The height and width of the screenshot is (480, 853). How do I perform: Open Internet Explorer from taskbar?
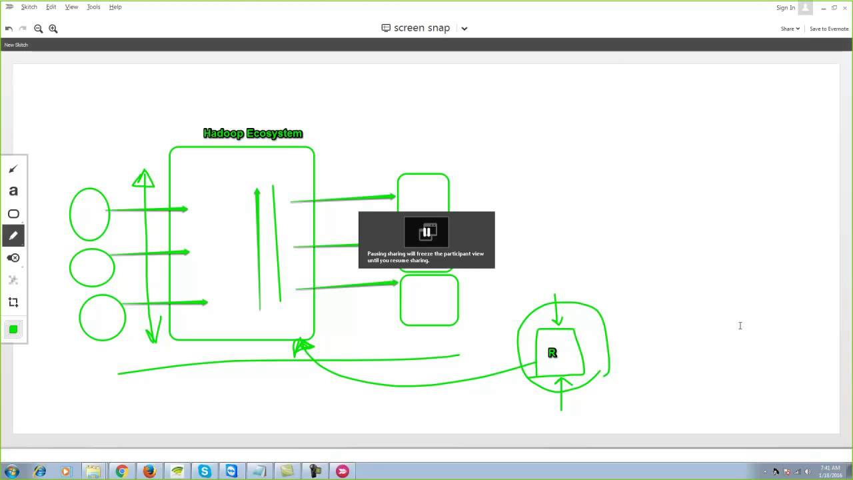pyautogui.click(x=40, y=471)
